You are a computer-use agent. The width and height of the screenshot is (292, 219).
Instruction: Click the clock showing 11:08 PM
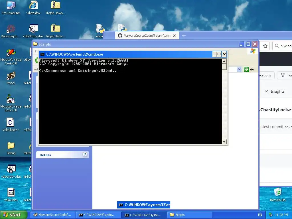(281, 215)
